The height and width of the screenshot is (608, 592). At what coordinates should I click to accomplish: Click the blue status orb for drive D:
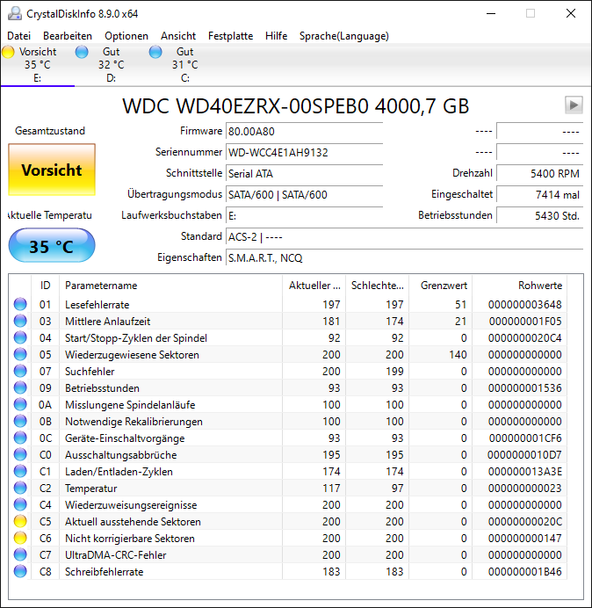pyautogui.click(x=82, y=52)
